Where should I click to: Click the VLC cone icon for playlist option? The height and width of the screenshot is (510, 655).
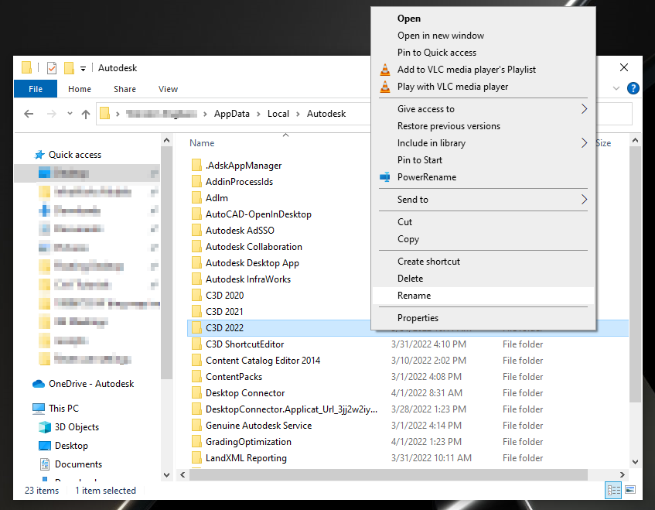[x=385, y=69]
